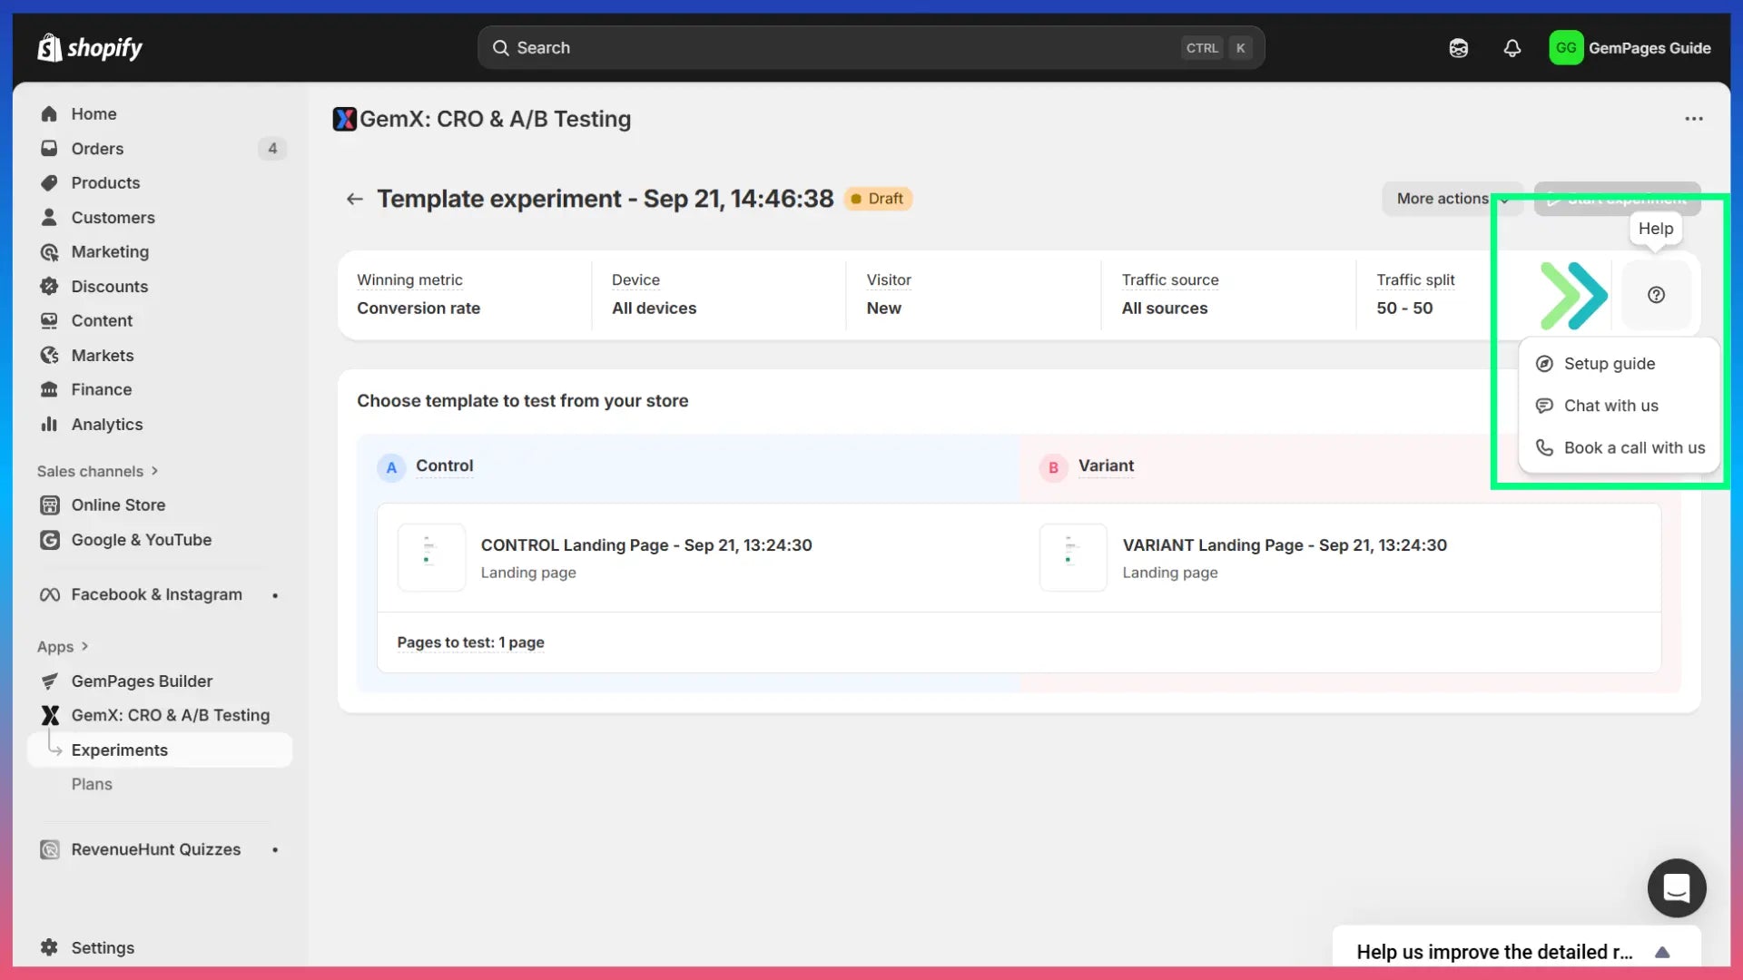1743x980 pixels.
Task: Open the Analytics section
Action: (x=106, y=424)
